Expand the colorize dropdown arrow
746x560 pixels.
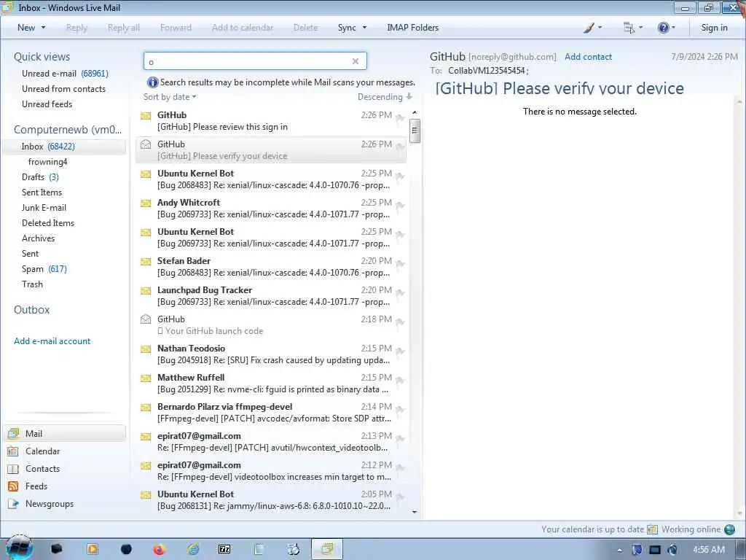(600, 28)
